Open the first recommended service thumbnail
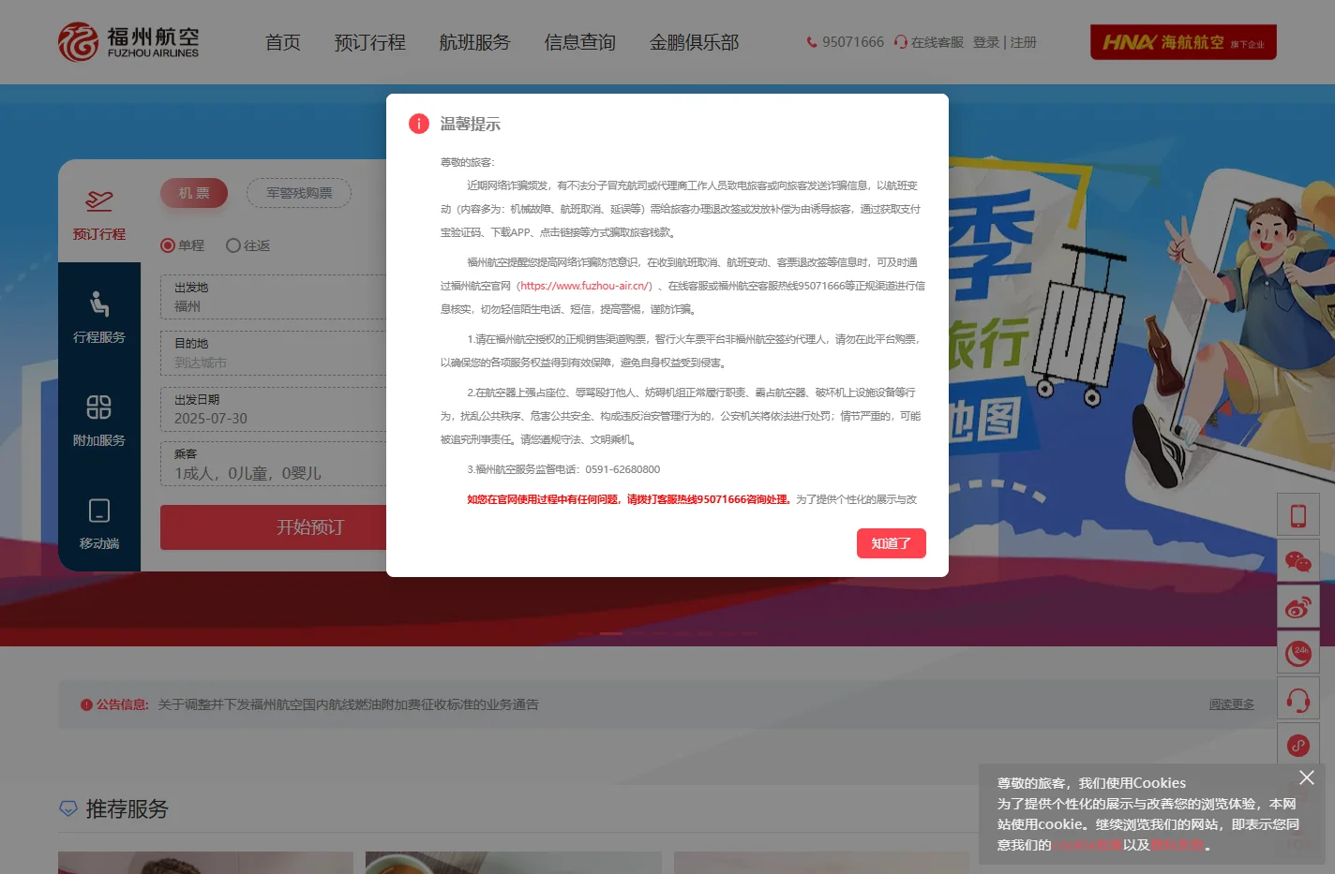 click(x=205, y=863)
